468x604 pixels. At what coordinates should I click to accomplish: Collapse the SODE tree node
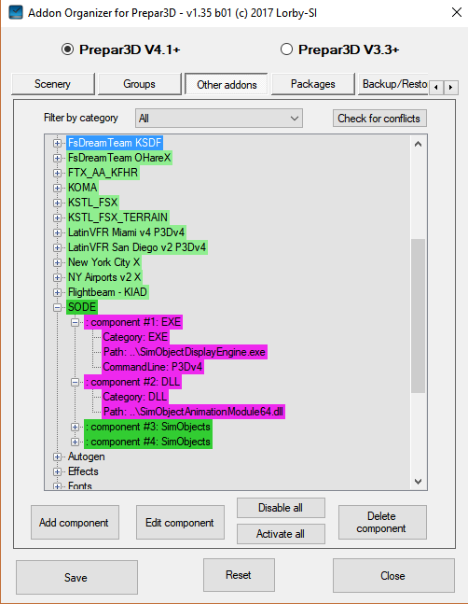57,307
